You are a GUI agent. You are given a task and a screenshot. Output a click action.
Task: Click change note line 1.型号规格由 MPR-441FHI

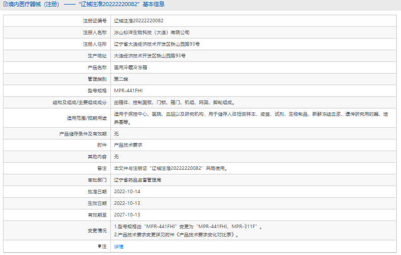coord(188,227)
